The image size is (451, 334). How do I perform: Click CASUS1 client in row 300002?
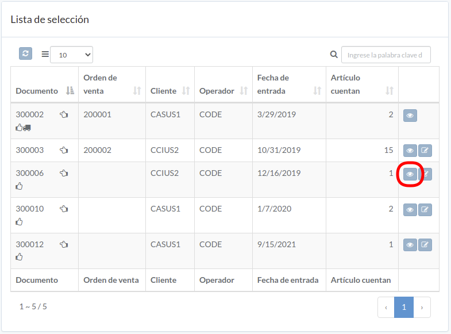(165, 114)
